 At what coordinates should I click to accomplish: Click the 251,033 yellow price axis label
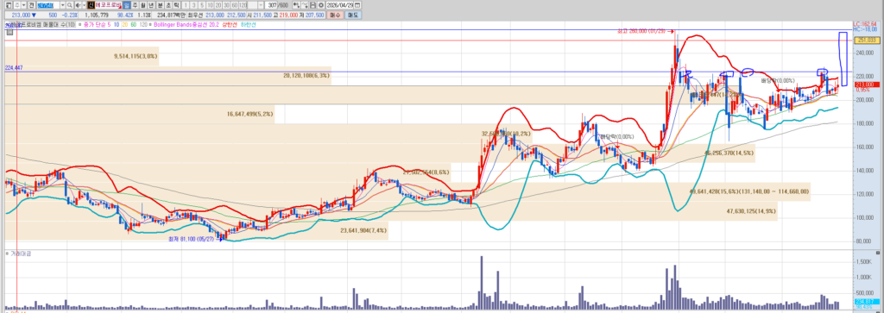tap(867, 40)
